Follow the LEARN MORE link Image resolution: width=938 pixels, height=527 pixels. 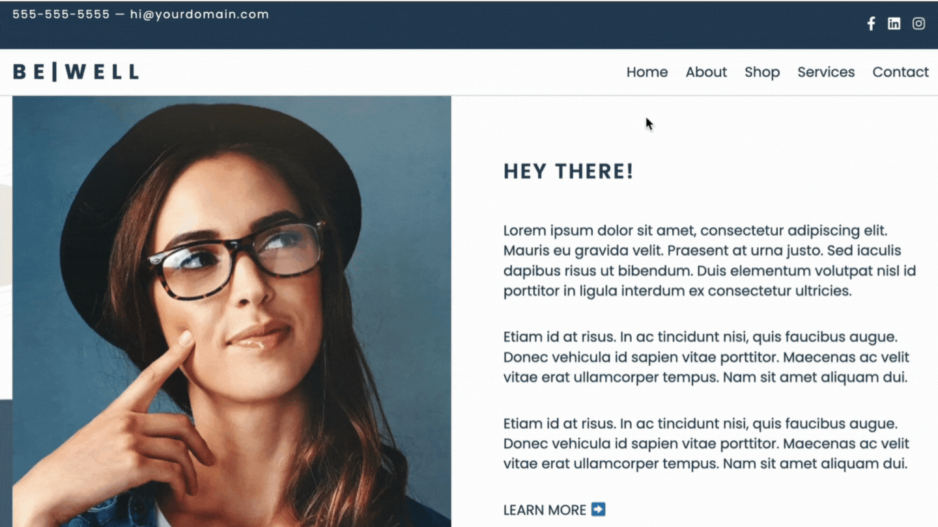(545, 510)
